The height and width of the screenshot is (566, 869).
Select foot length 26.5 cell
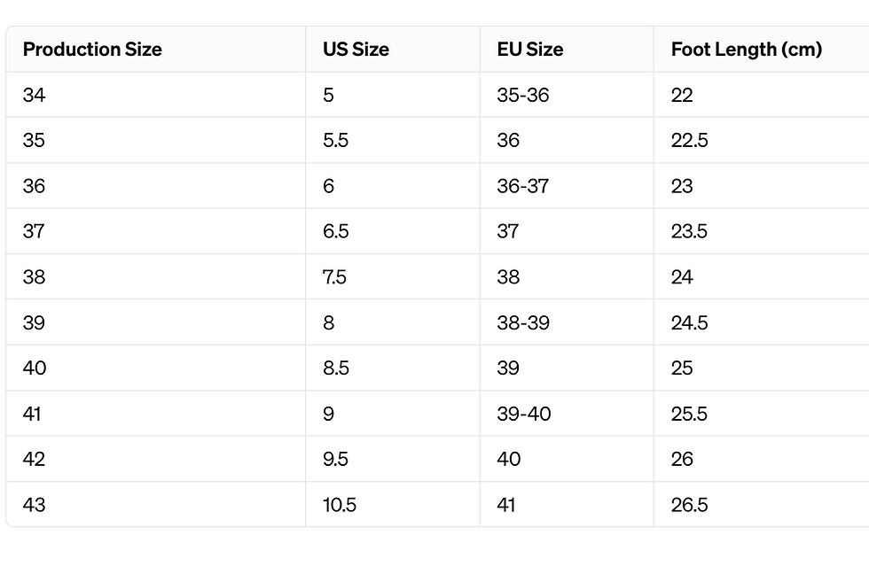click(x=762, y=504)
